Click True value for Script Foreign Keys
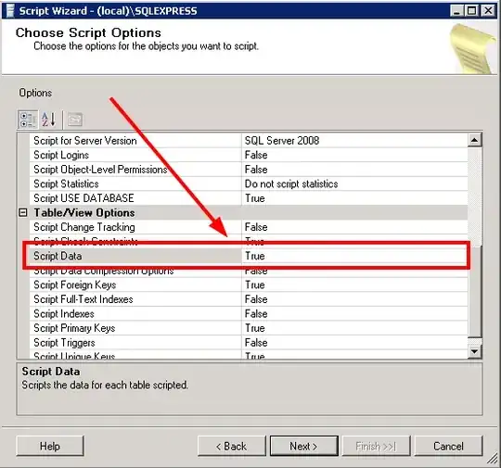Screen dimensions: 501x468 coord(254,285)
